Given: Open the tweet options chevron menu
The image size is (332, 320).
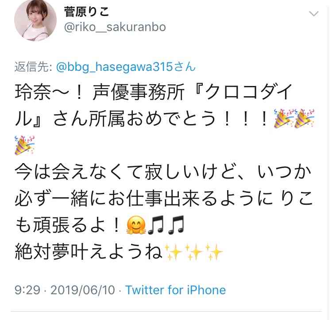Looking at the screenshot, I should click(x=313, y=14).
